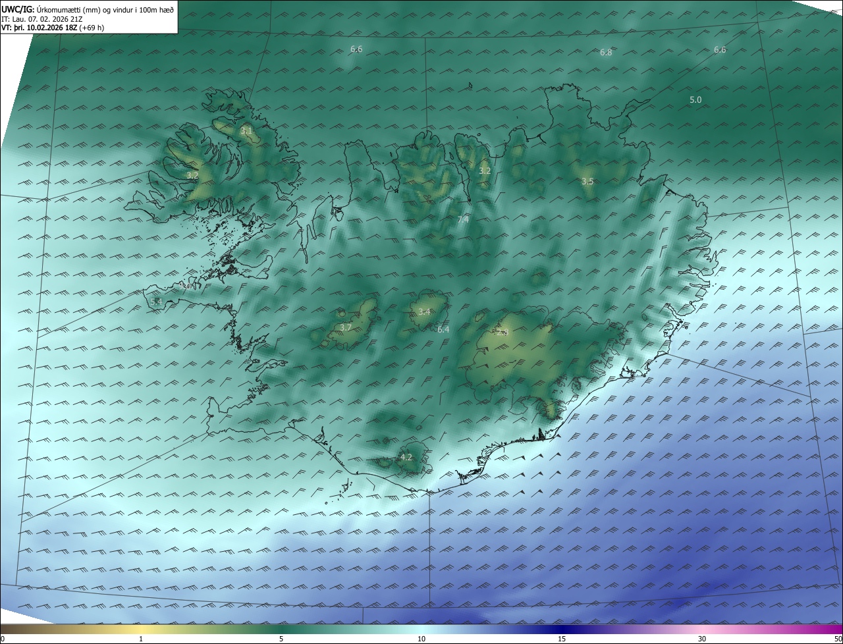Click the color scale tick label 0
The width and height of the screenshot is (843, 644).
[3, 639]
